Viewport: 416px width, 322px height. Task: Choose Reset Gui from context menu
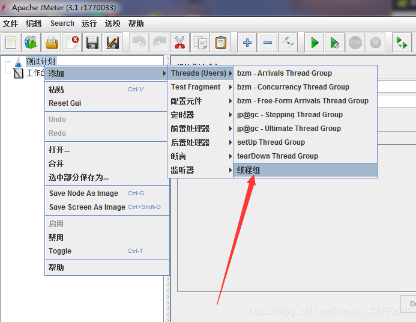pos(107,103)
